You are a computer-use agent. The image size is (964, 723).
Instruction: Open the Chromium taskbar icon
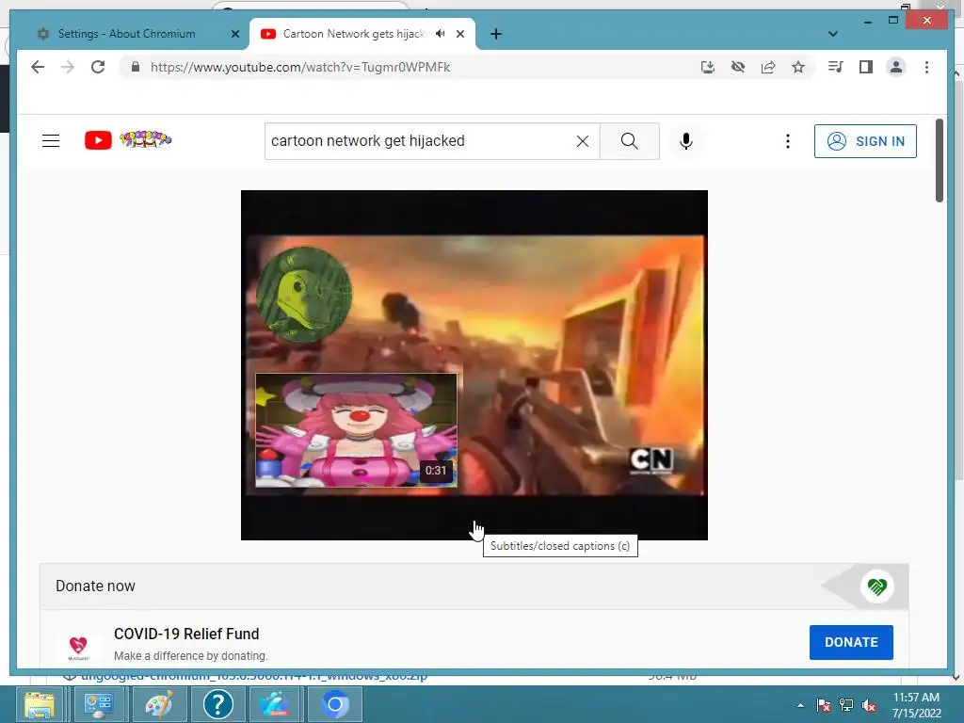point(335,704)
